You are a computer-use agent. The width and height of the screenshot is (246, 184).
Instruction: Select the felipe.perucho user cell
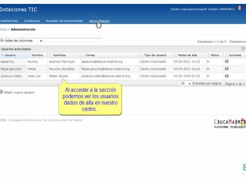(13, 69)
